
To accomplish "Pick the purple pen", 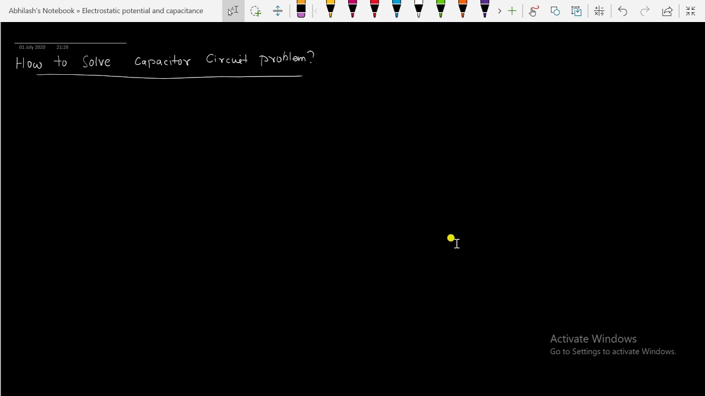I will (485, 10).
